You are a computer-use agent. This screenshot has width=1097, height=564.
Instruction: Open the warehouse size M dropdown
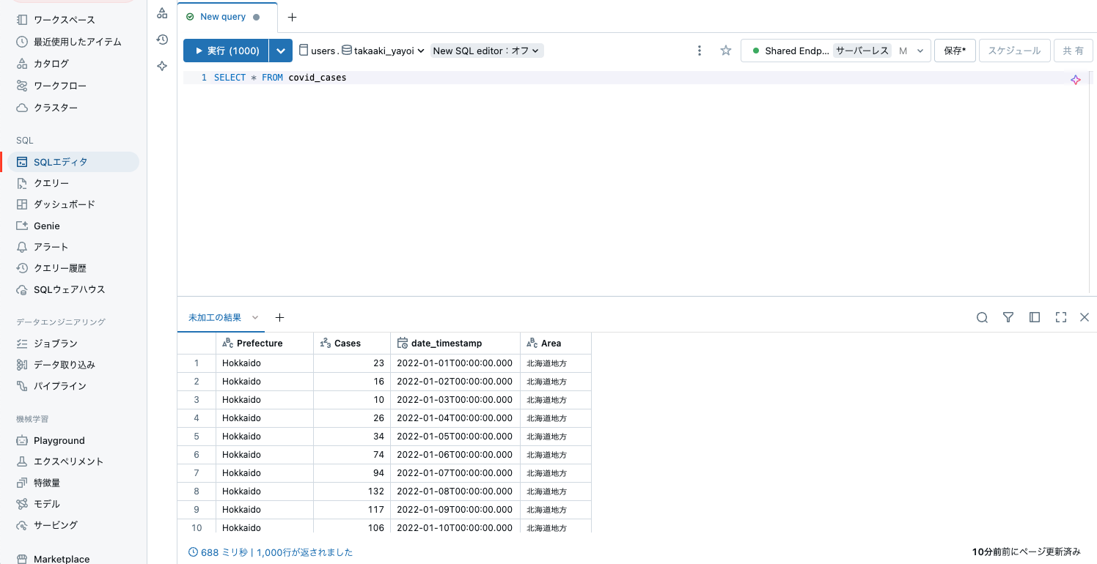tap(912, 51)
